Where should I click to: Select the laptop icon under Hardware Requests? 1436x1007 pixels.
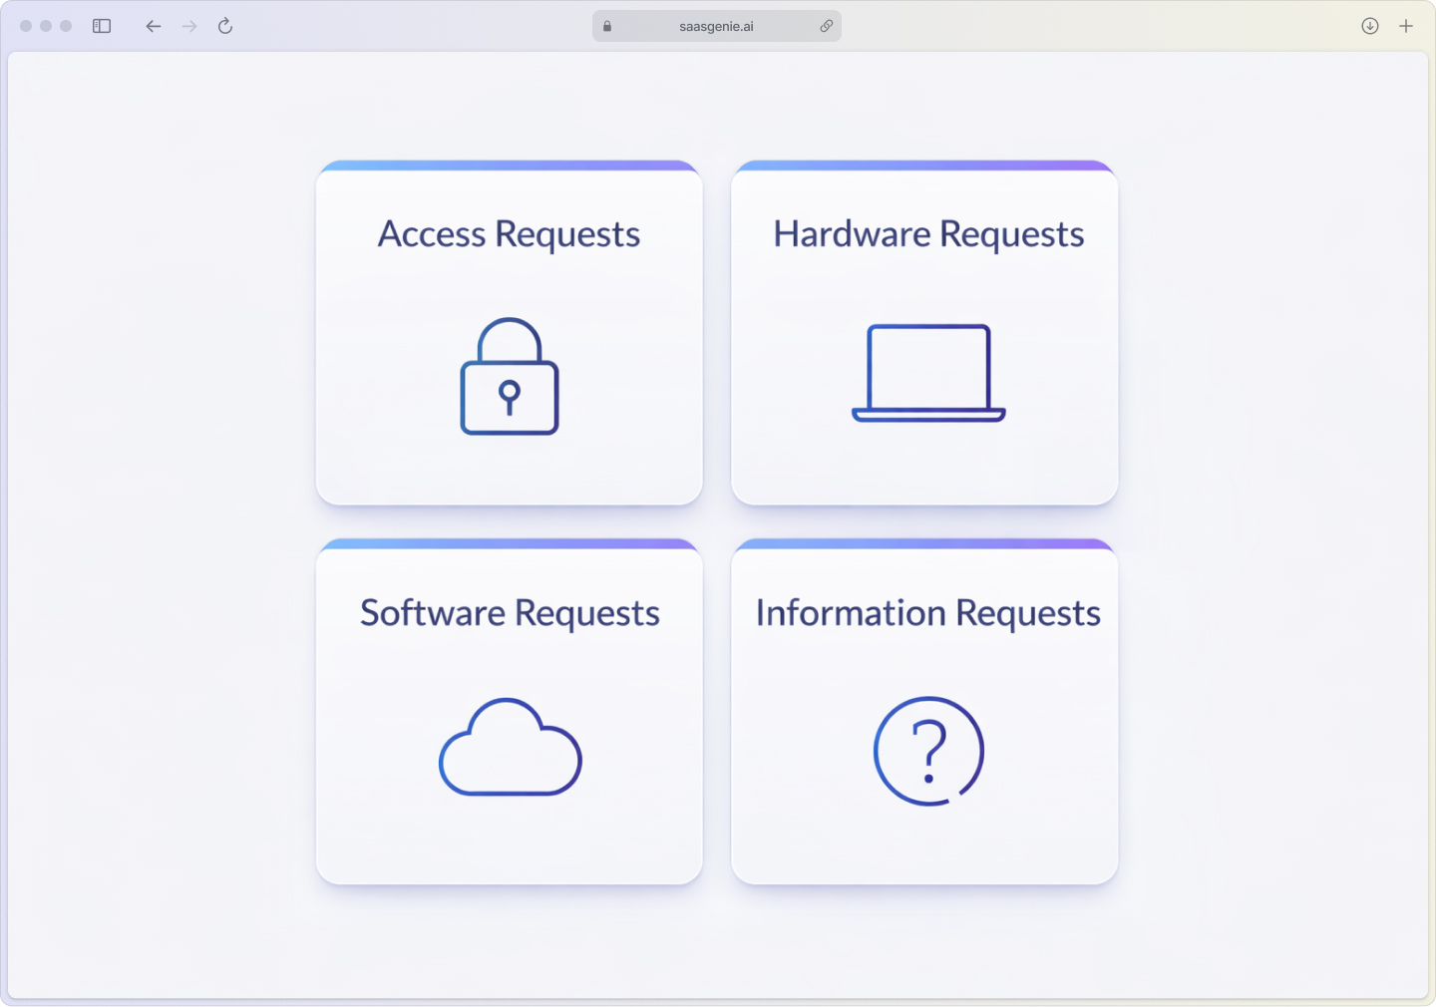pyautogui.click(x=926, y=372)
